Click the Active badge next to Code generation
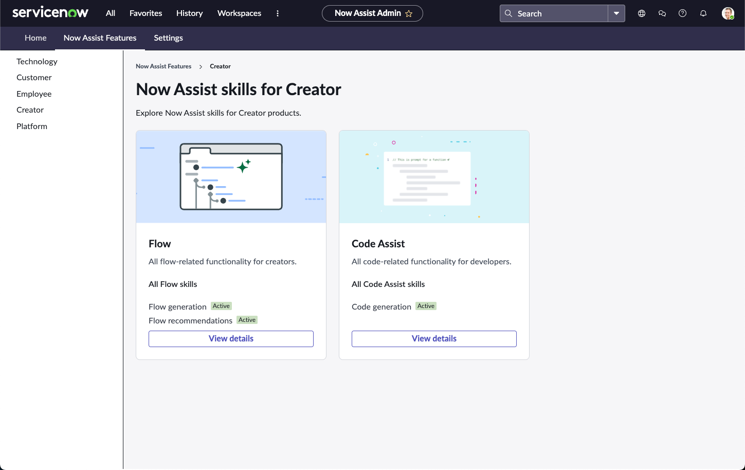 [x=426, y=306]
